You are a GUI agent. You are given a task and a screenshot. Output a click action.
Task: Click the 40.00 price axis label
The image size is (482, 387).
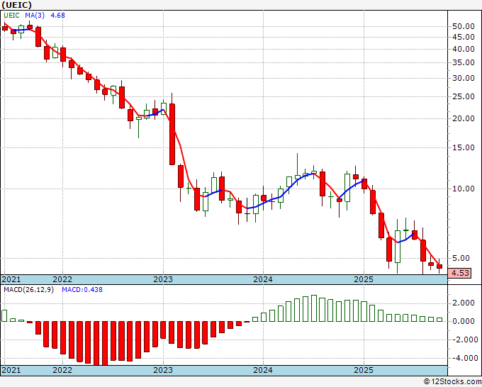coord(464,49)
